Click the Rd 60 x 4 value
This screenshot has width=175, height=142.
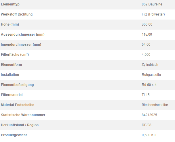tap(149, 85)
